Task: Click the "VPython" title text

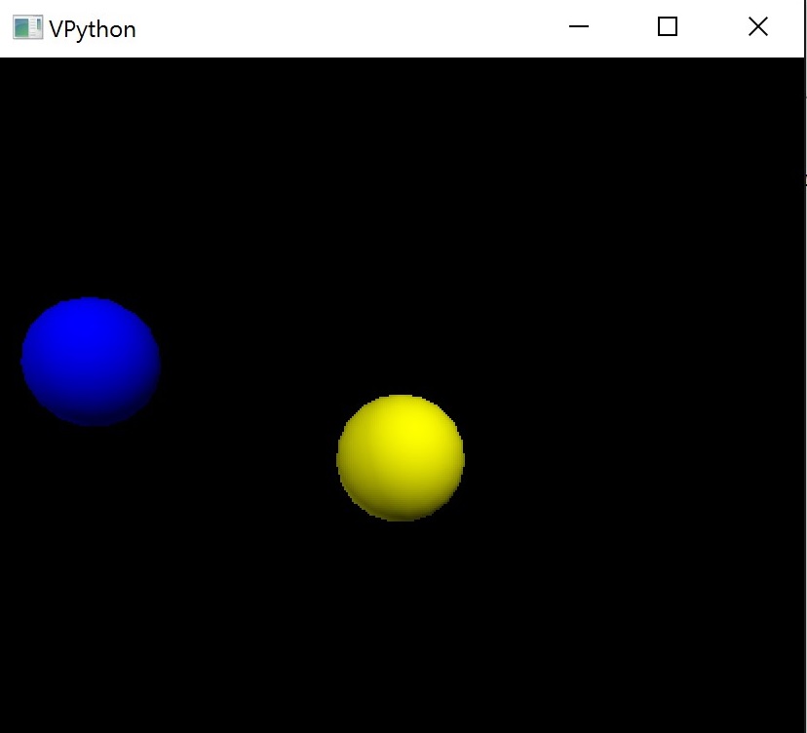Action: coord(93,29)
